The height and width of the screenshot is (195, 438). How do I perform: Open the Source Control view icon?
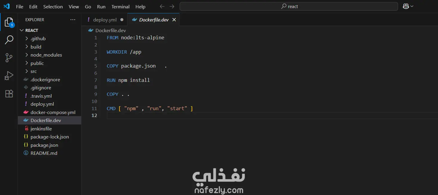coord(9,57)
